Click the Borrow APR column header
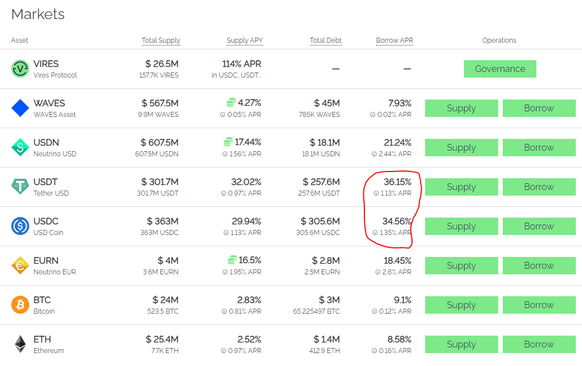The height and width of the screenshot is (366, 582). [x=395, y=40]
